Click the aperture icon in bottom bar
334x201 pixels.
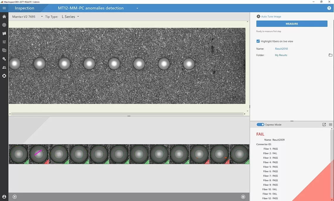click(14, 197)
